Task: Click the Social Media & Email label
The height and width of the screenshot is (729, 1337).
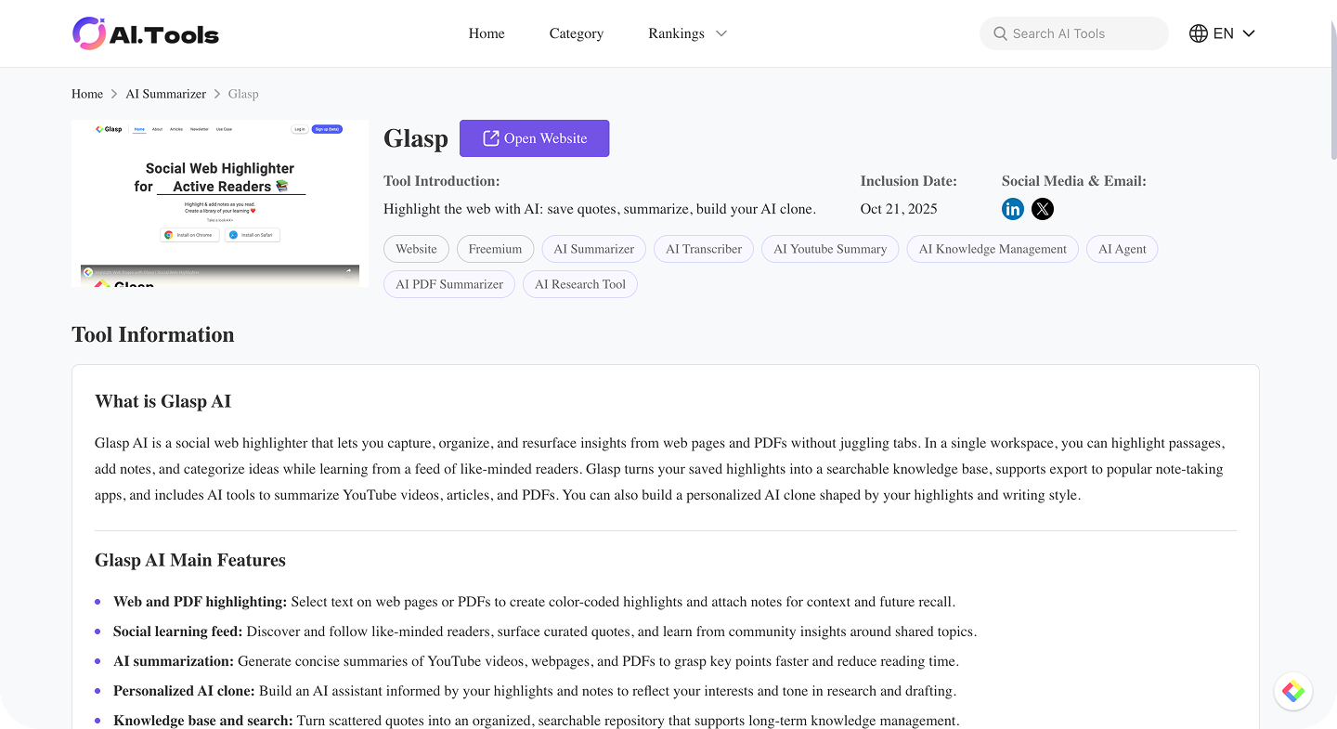Action: (1074, 181)
